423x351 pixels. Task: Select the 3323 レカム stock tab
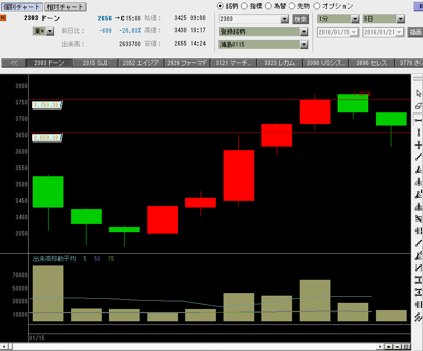pyautogui.click(x=279, y=63)
